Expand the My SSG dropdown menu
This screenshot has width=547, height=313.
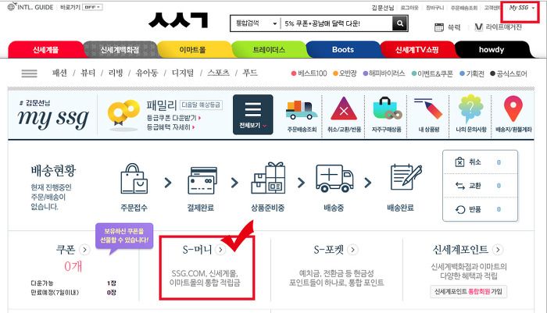521,8
